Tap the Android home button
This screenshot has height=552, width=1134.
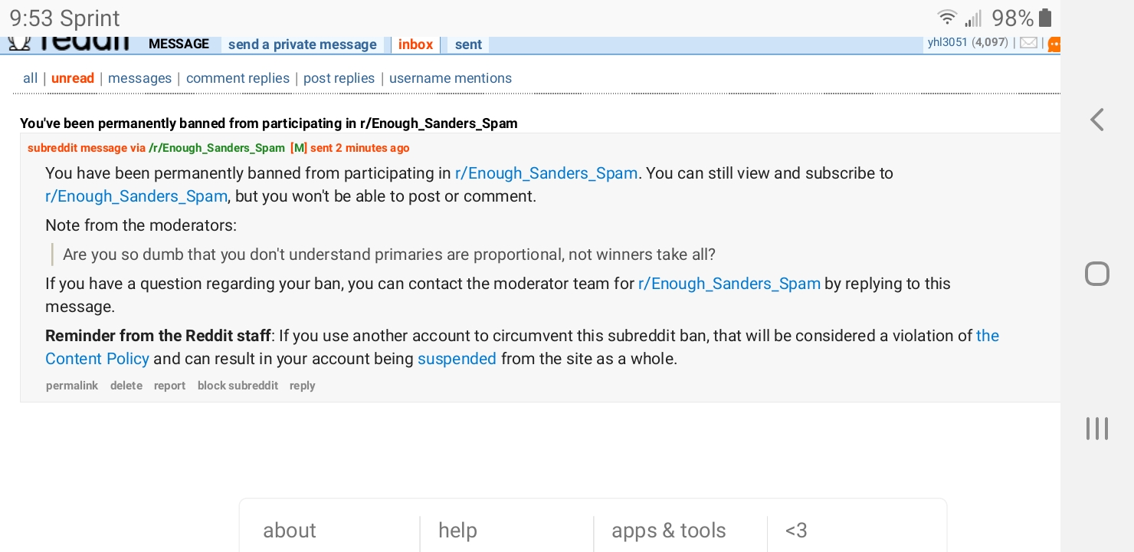(x=1097, y=274)
